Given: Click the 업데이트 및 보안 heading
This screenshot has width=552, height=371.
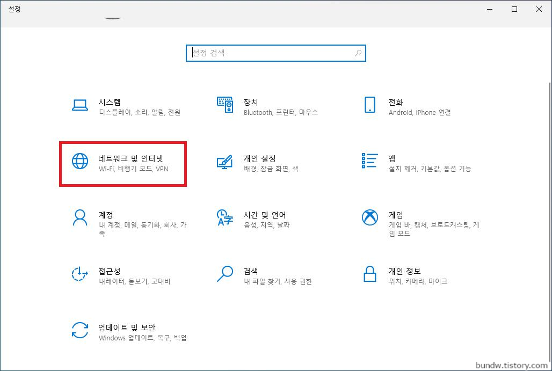Looking at the screenshot, I should click(x=127, y=328).
